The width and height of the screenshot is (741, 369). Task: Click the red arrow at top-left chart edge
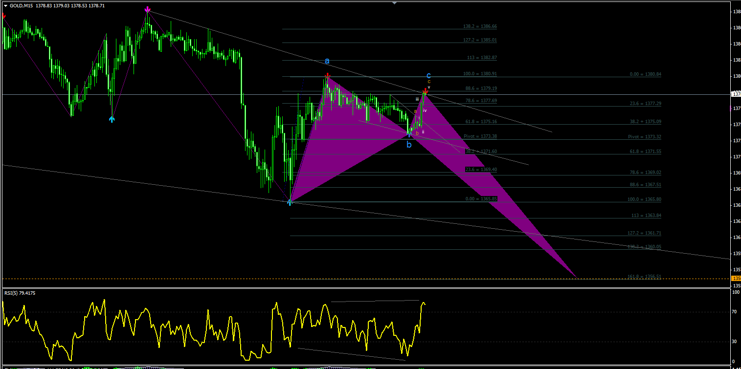pyautogui.click(x=4, y=17)
